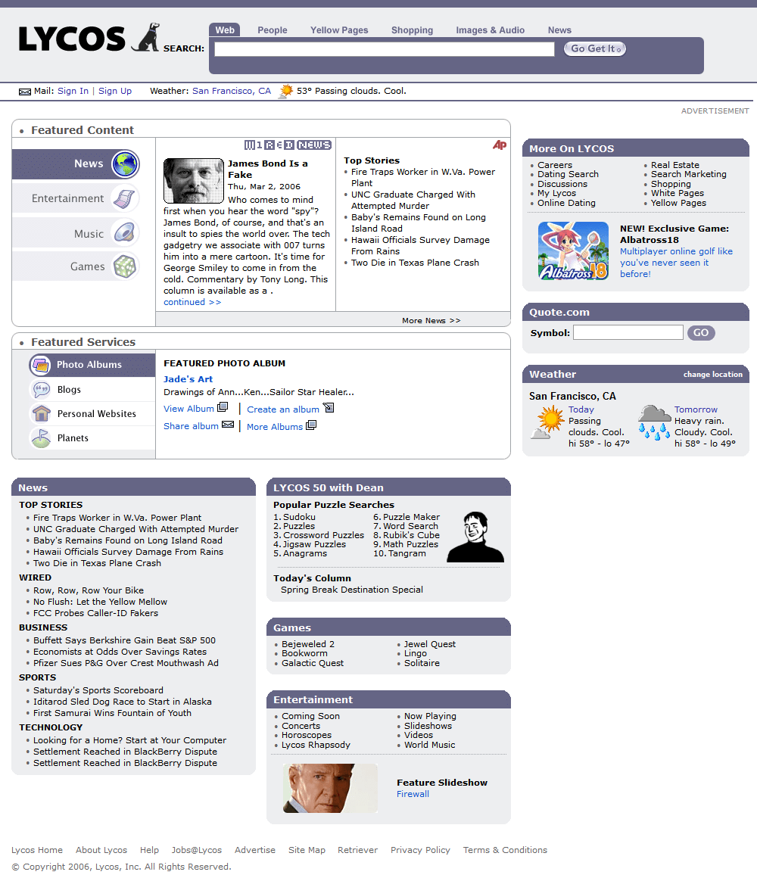The width and height of the screenshot is (757, 878).
Task: Open the Multiplayer online golf link
Action: [x=676, y=263]
